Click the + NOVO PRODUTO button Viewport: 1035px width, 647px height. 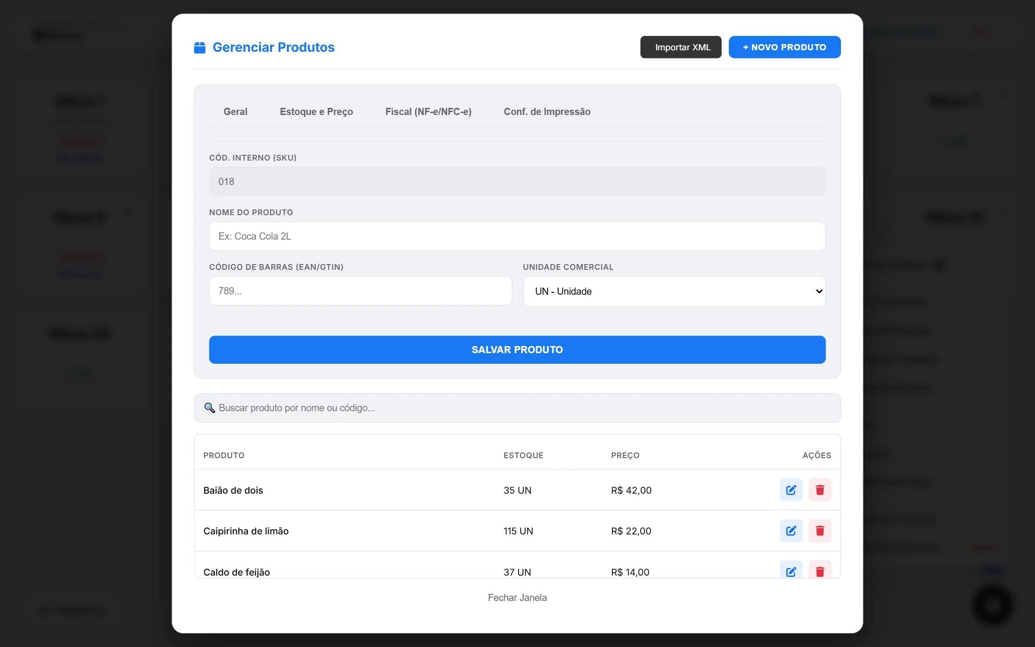pos(784,47)
